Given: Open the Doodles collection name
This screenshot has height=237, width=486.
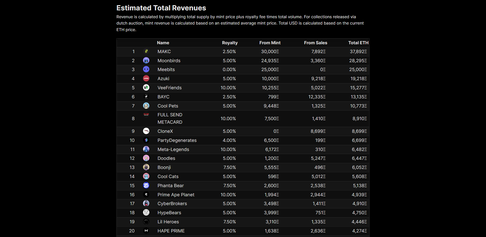Looking at the screenshot, I should tap(166, 158).
